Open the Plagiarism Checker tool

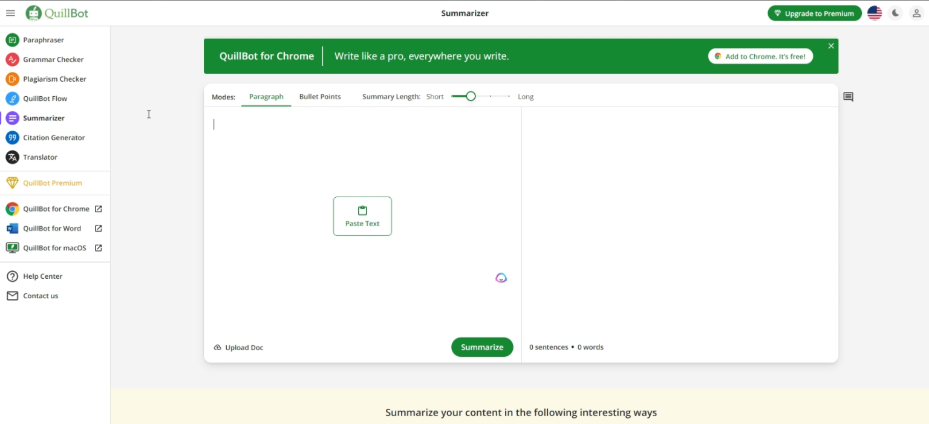click(x=54, y=79)
